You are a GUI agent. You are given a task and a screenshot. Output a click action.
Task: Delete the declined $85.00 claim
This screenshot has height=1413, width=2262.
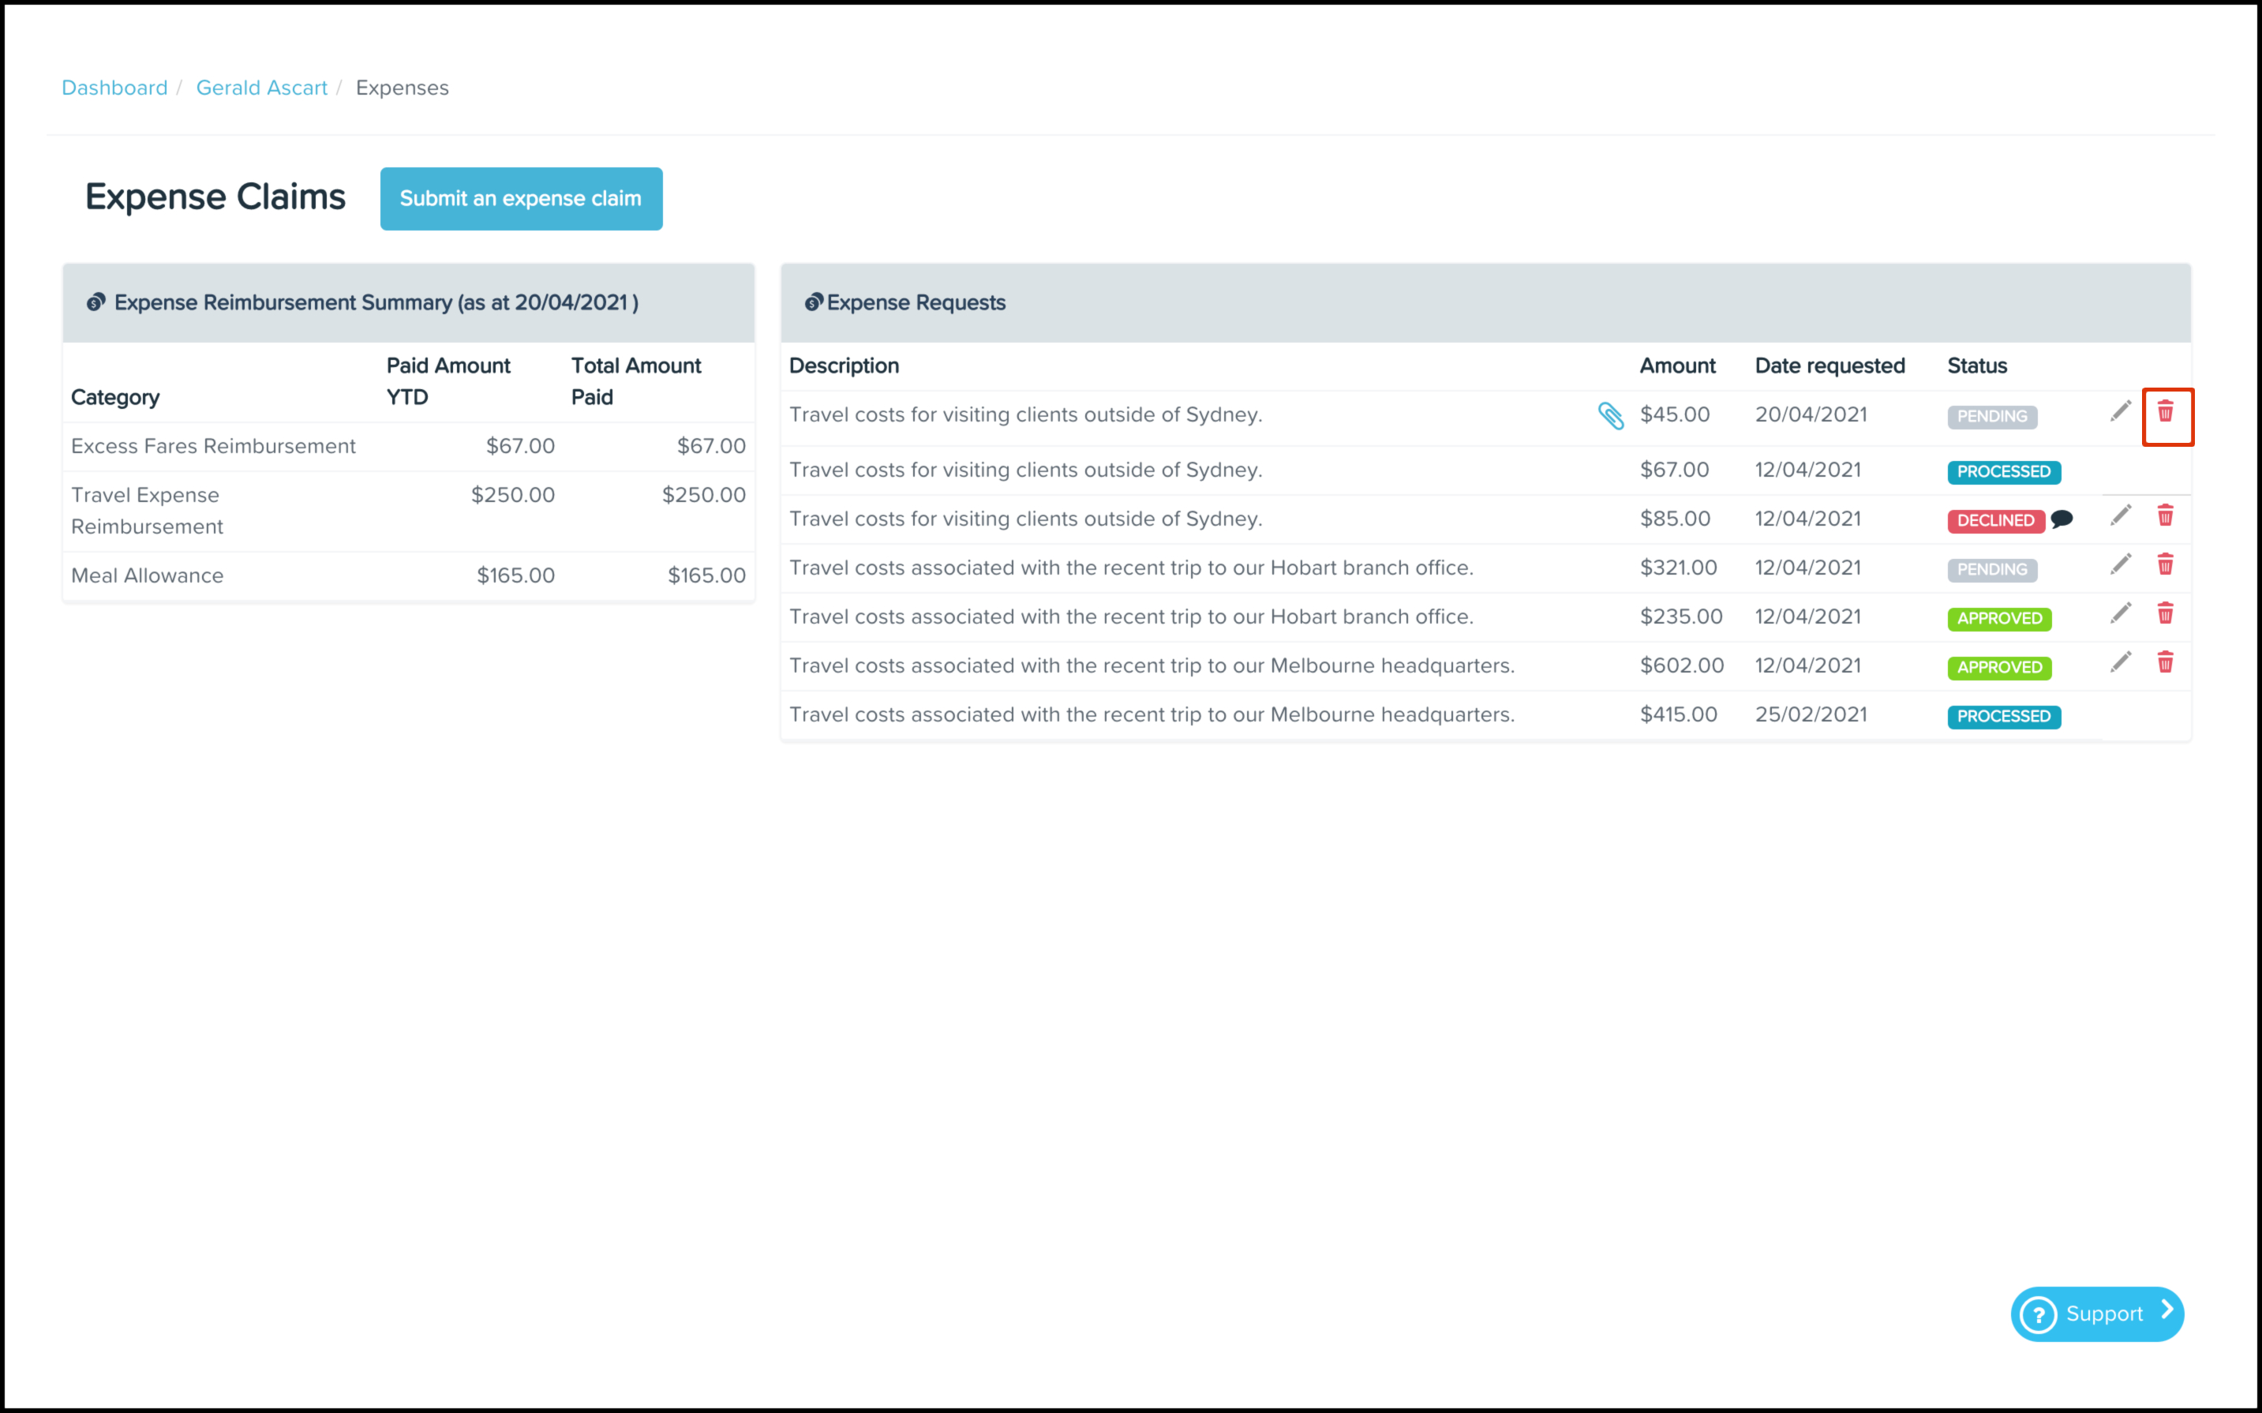point(2165,515)
